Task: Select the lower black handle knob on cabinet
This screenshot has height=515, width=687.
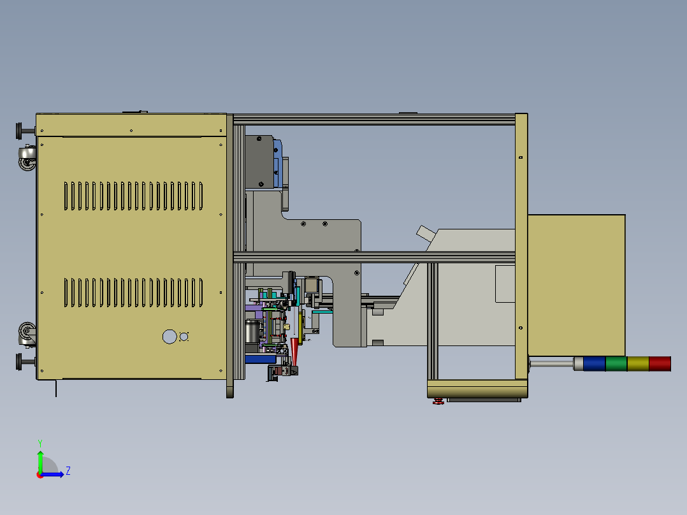Action: click(x=25, y=362)
